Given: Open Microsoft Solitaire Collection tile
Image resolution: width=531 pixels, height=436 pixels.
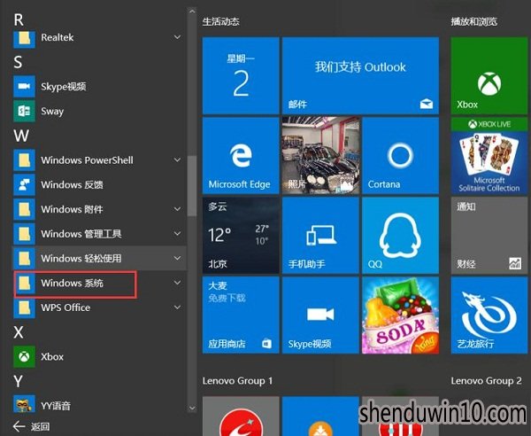Looking at the screenshot, I should pos(489,156).
